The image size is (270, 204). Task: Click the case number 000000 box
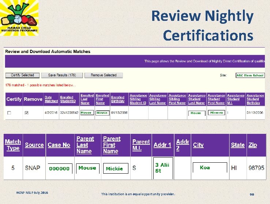tap(60, 169)
